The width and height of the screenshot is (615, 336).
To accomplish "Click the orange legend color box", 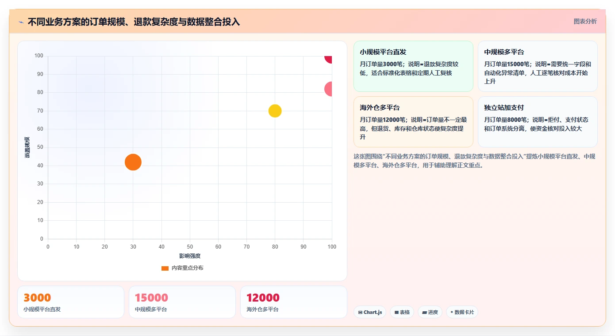I will tap(165, 268).
